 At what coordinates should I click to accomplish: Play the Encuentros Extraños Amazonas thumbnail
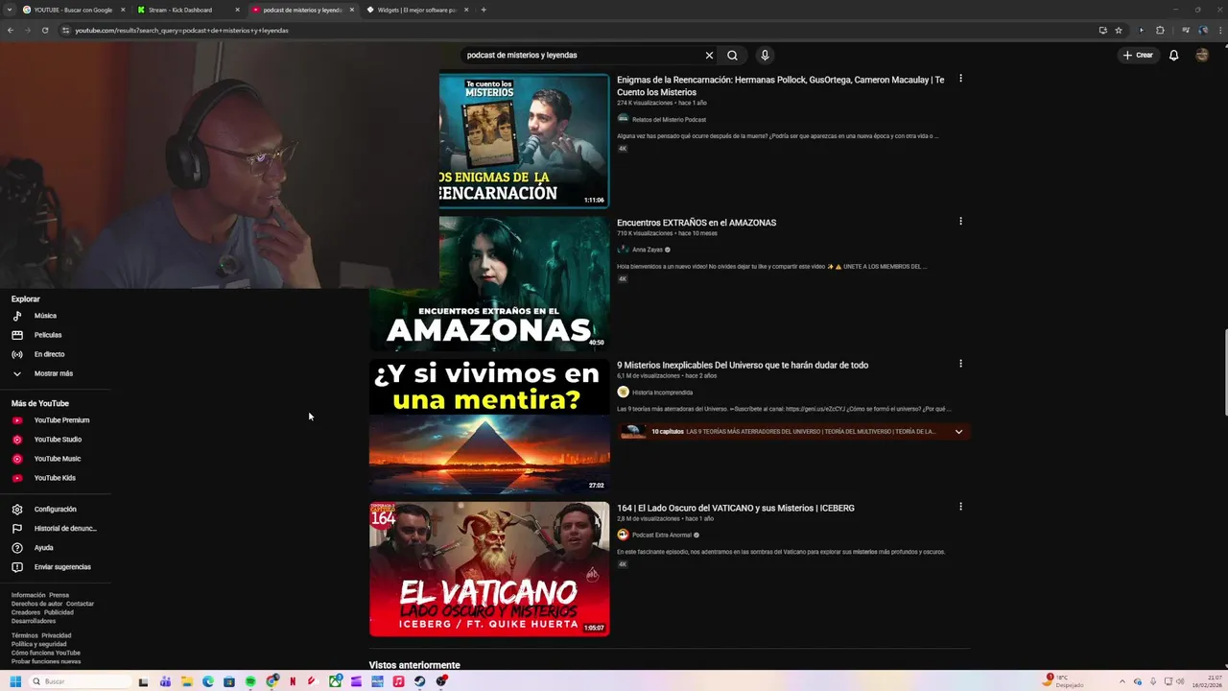coord(489,283)
